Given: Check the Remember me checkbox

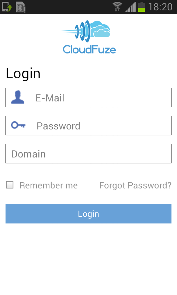Looking at the screenshot, I should click(10, 185).
